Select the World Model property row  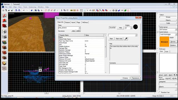(81, 43)
